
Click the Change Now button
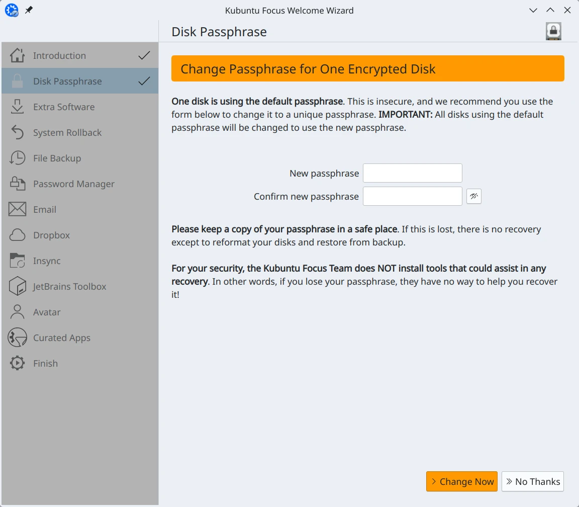(x=461, y=481)
